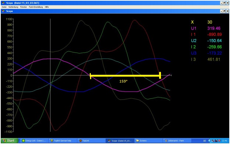Click the Windows Start button

click(x=9, y=141)
